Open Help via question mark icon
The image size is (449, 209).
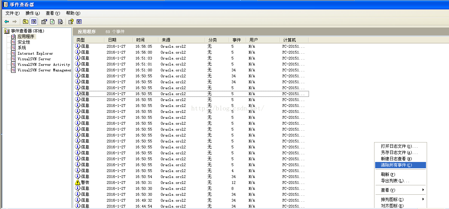(x=71, y=22)
